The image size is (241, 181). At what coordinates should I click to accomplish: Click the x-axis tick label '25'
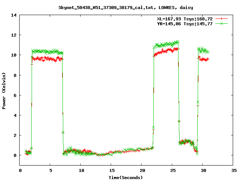click(173, 170)
